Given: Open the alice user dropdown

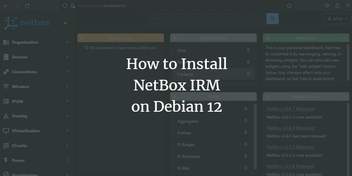Looking at the screenshot, I should coord(337,19).
